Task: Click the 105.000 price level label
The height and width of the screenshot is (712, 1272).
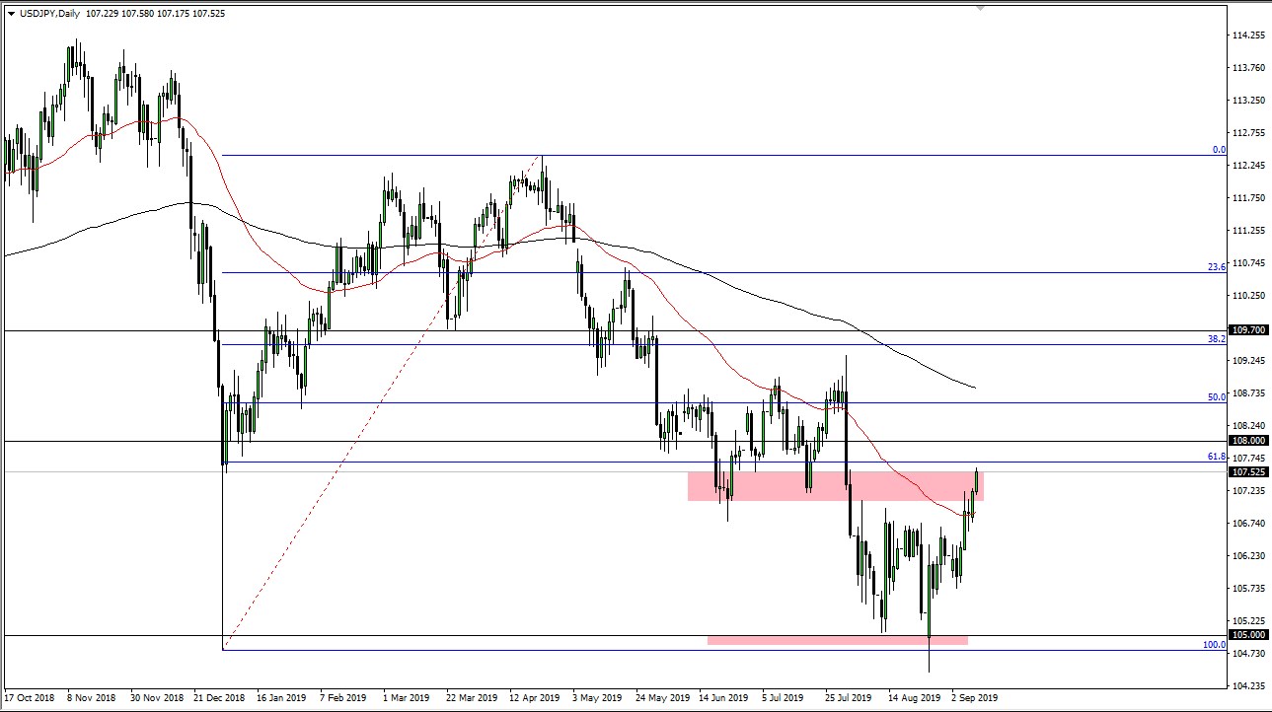Action: [1248, 635]
